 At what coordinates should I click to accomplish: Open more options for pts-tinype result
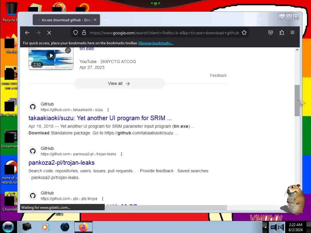(x=103, y=199)
